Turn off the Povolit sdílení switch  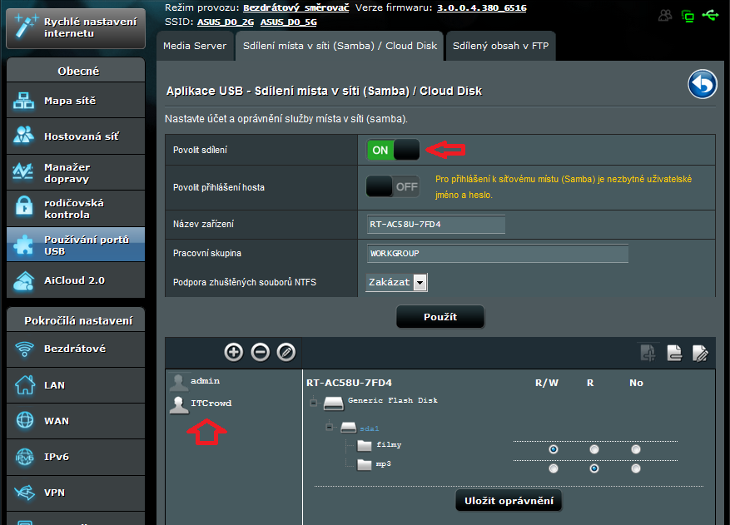(x=393, y=151)
